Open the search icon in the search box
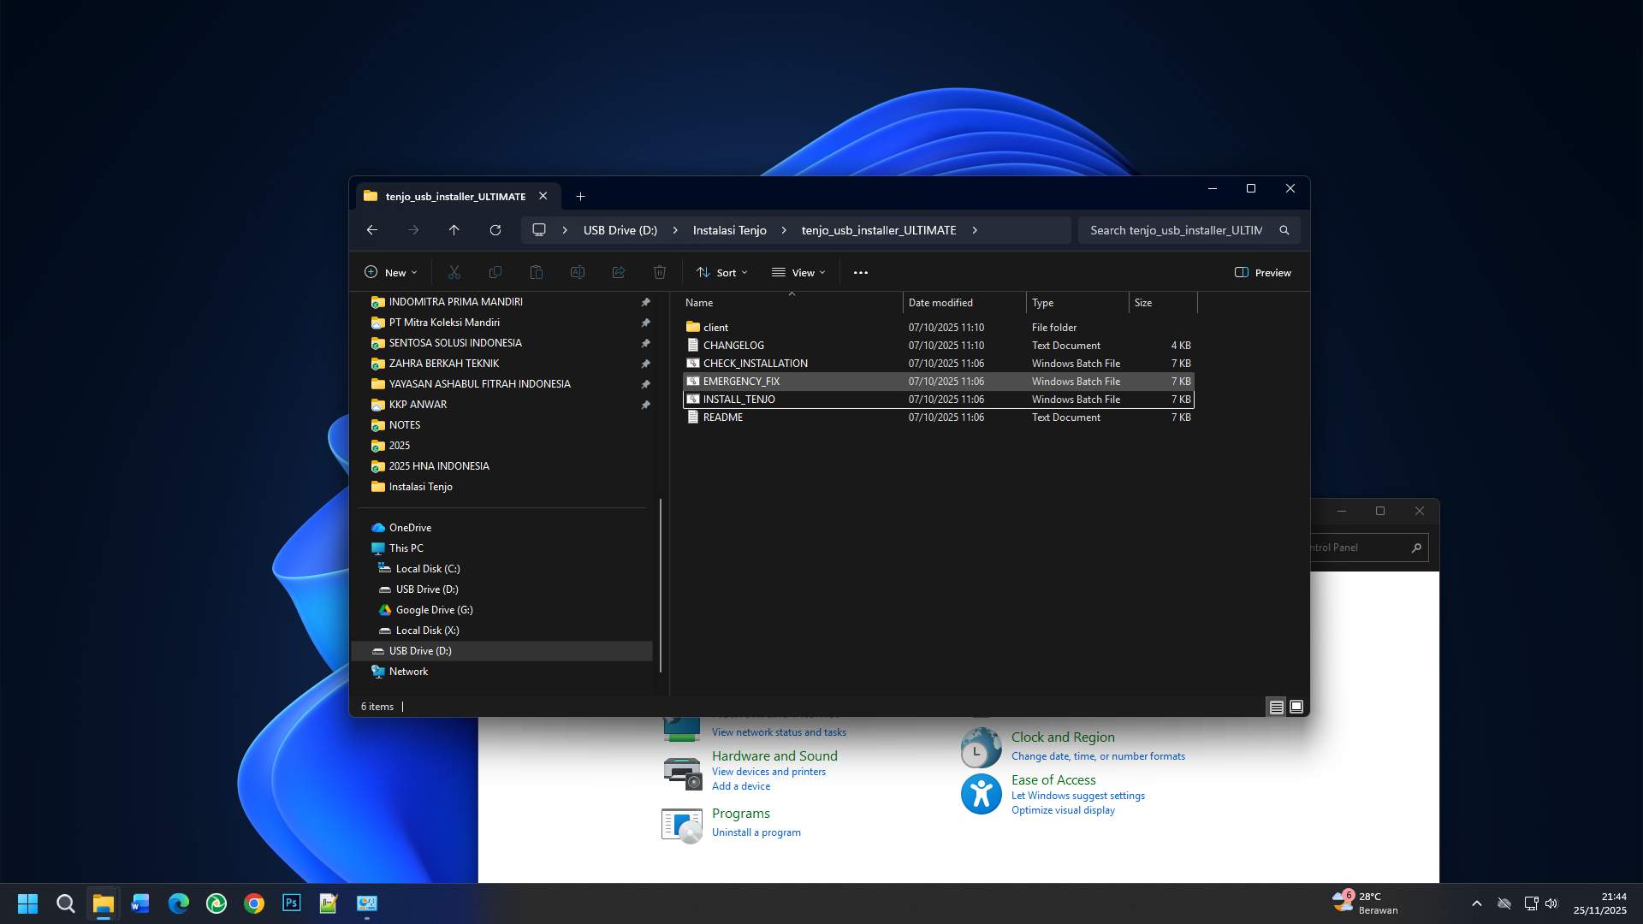 [1284, 229]
